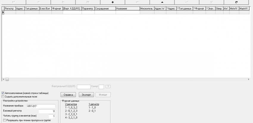This screenshot has width=253, height=123.
Task: Click the refresh data icon in navigator
Action: [x=236, y=2]
